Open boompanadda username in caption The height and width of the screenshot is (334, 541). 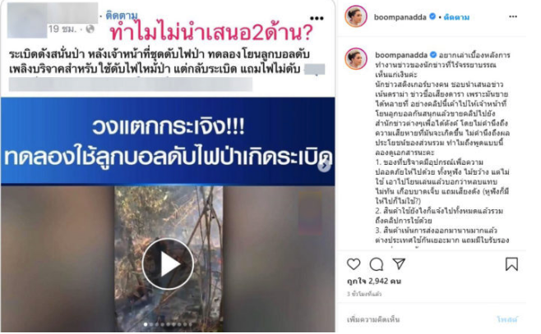point(401,55)
